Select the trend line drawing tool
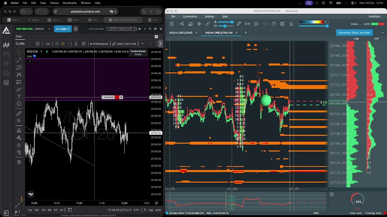This screenshot has height=217, width=387. (19, 60)
